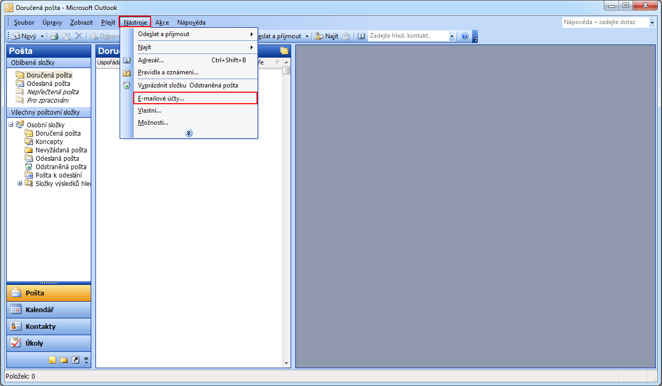Open the Úpravy menu

52,23
